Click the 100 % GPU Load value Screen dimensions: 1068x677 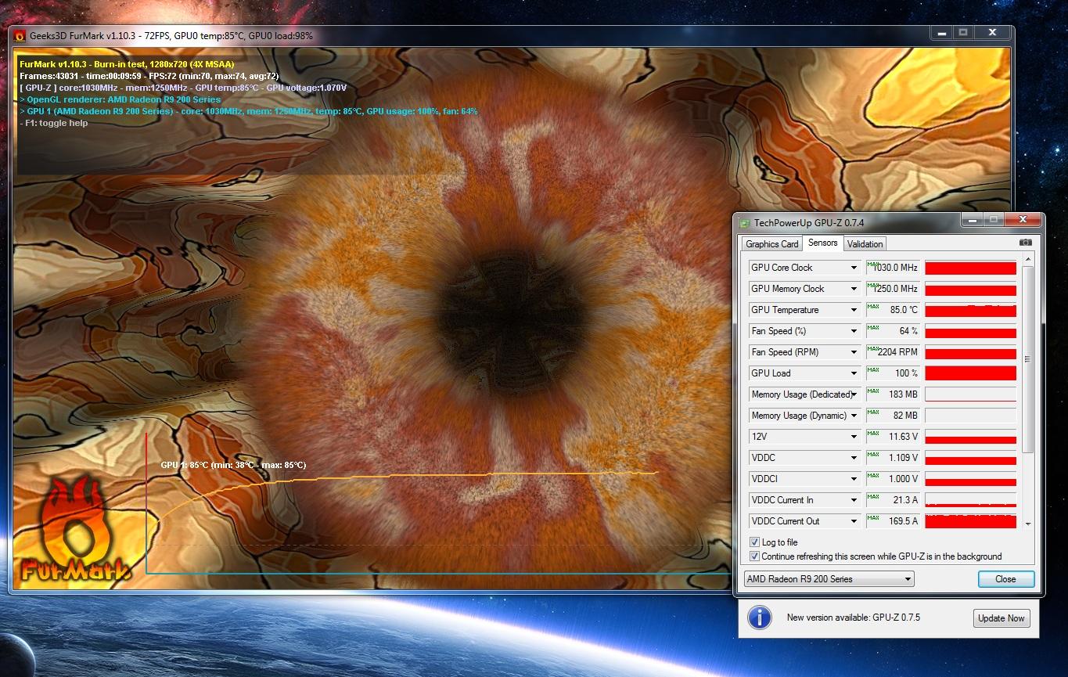906,373
